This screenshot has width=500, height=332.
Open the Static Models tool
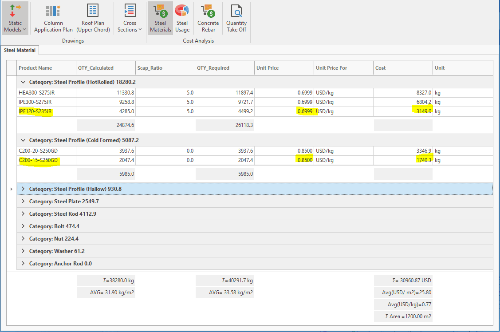coord(15,18)
